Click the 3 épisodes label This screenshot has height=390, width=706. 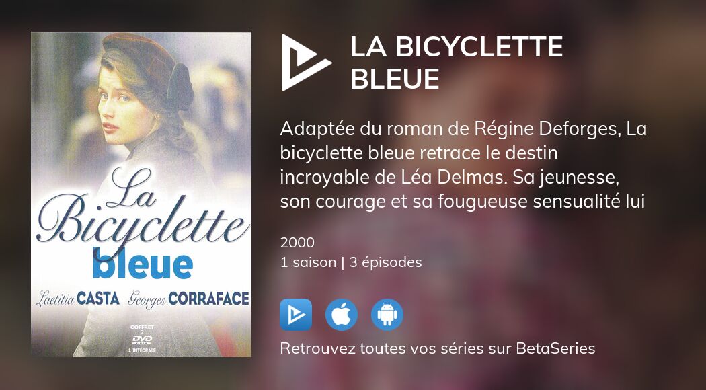(x=385, y=262)
